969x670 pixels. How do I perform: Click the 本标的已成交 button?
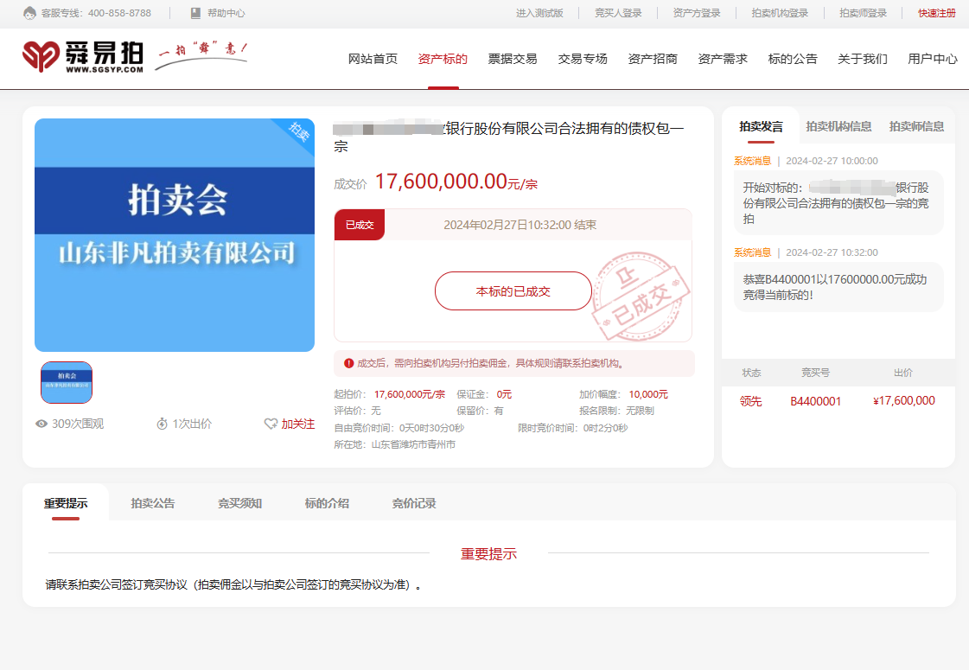pyautogui.click(x=513, y=291)
